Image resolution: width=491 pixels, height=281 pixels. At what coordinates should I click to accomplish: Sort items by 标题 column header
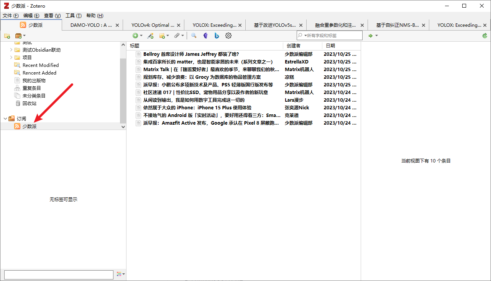[205, 45]
